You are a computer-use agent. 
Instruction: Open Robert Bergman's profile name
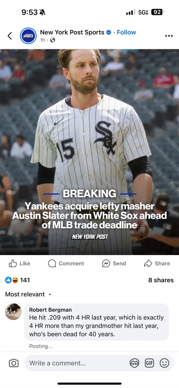tap(50, 310)
